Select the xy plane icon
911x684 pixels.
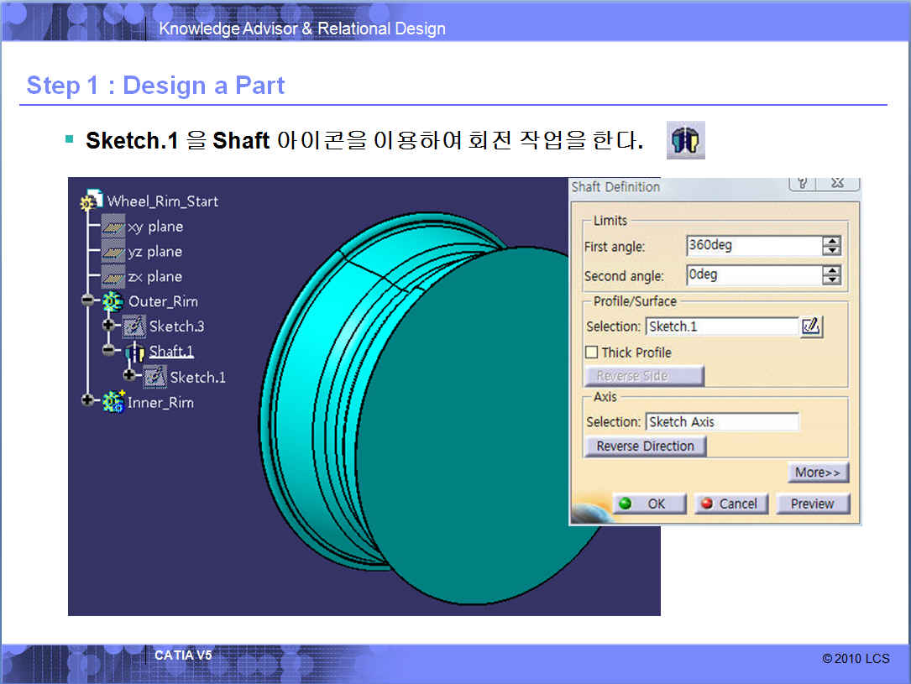(x=113, y=227)
